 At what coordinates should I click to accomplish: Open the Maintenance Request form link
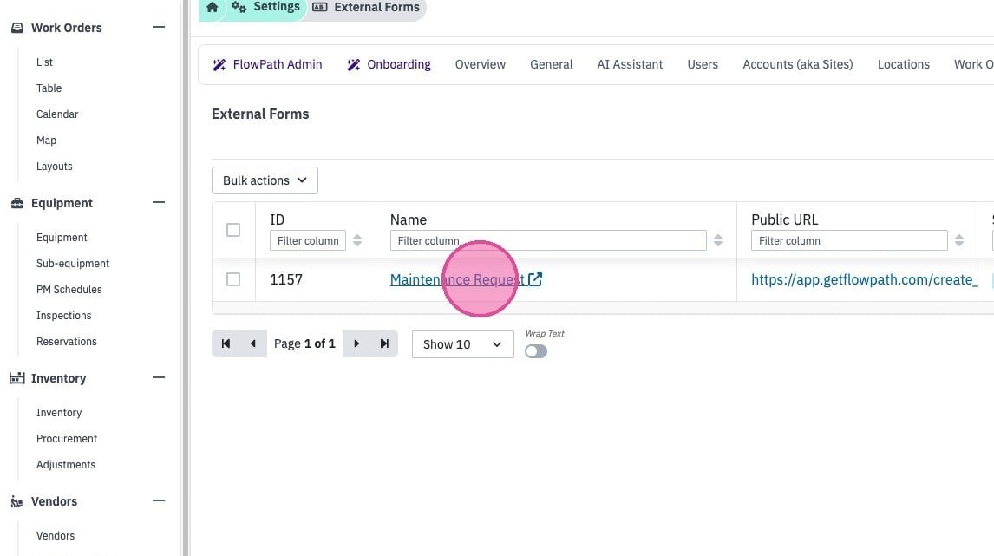(x=457, y=279)
